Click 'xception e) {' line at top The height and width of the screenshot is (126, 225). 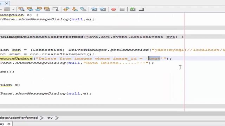tap(19, 15)
